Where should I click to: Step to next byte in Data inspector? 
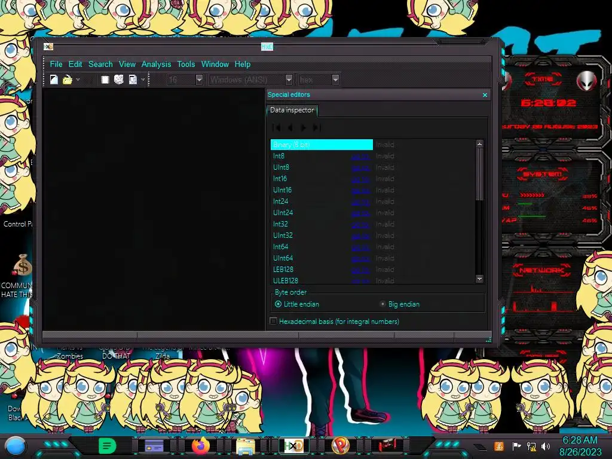303,128
